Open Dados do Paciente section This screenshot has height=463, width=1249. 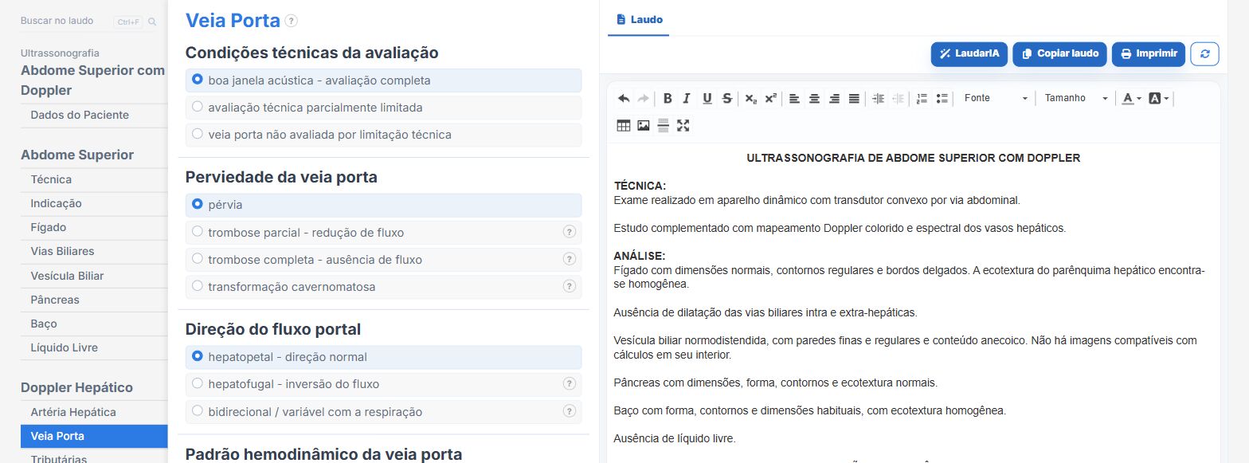(94, 115)
